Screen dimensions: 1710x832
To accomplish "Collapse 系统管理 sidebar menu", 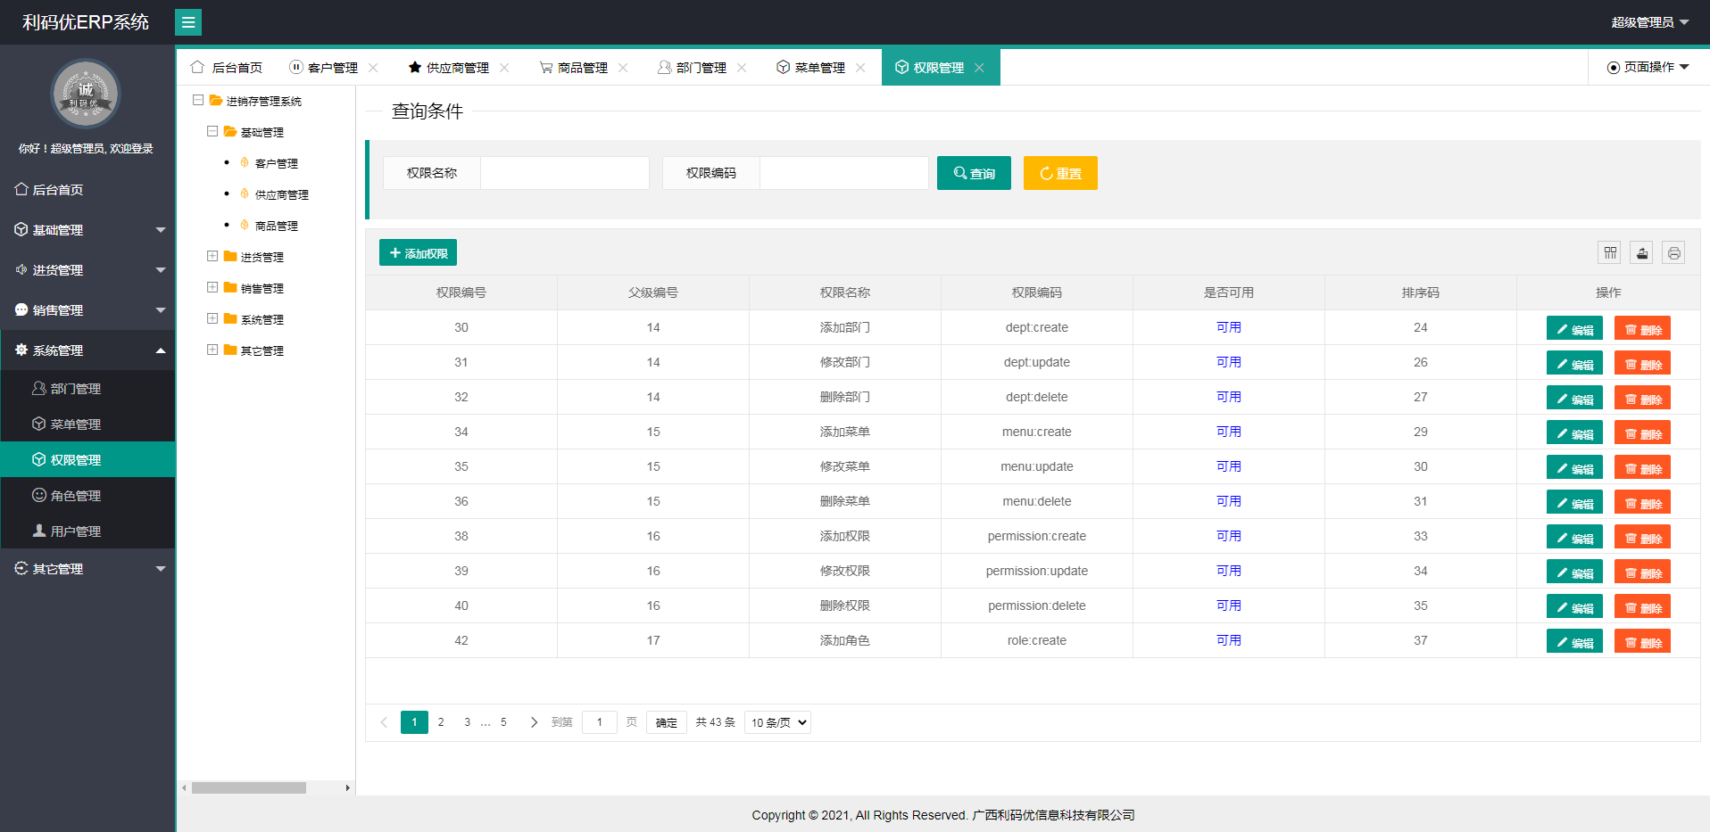I will coord(87,350).
